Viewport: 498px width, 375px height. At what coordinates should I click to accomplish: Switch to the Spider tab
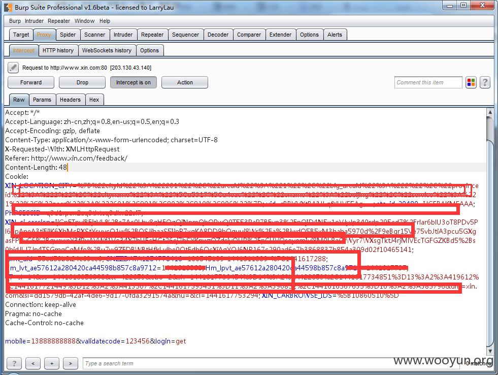(68, 35)
